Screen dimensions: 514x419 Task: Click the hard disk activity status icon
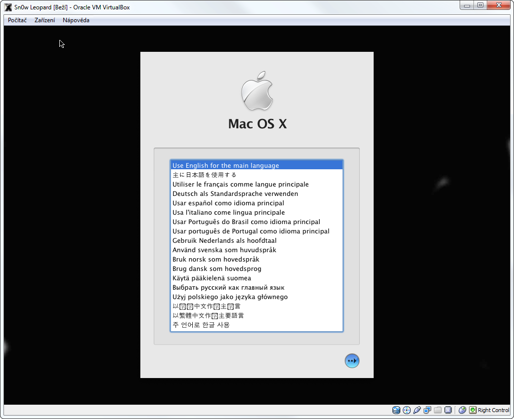click(x=396, y=410)
